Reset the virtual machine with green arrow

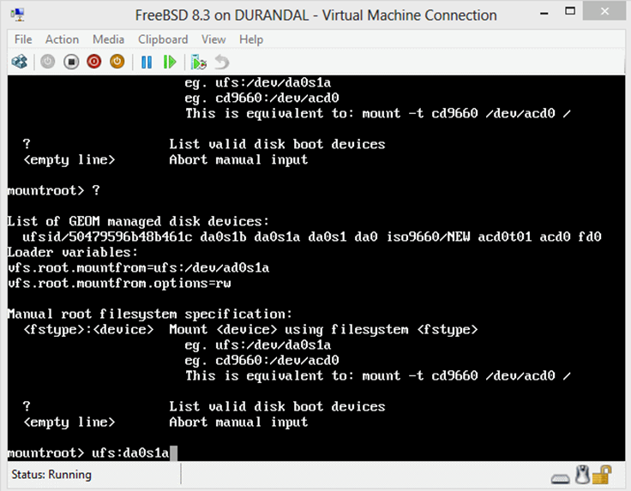(x=170, y=62)
